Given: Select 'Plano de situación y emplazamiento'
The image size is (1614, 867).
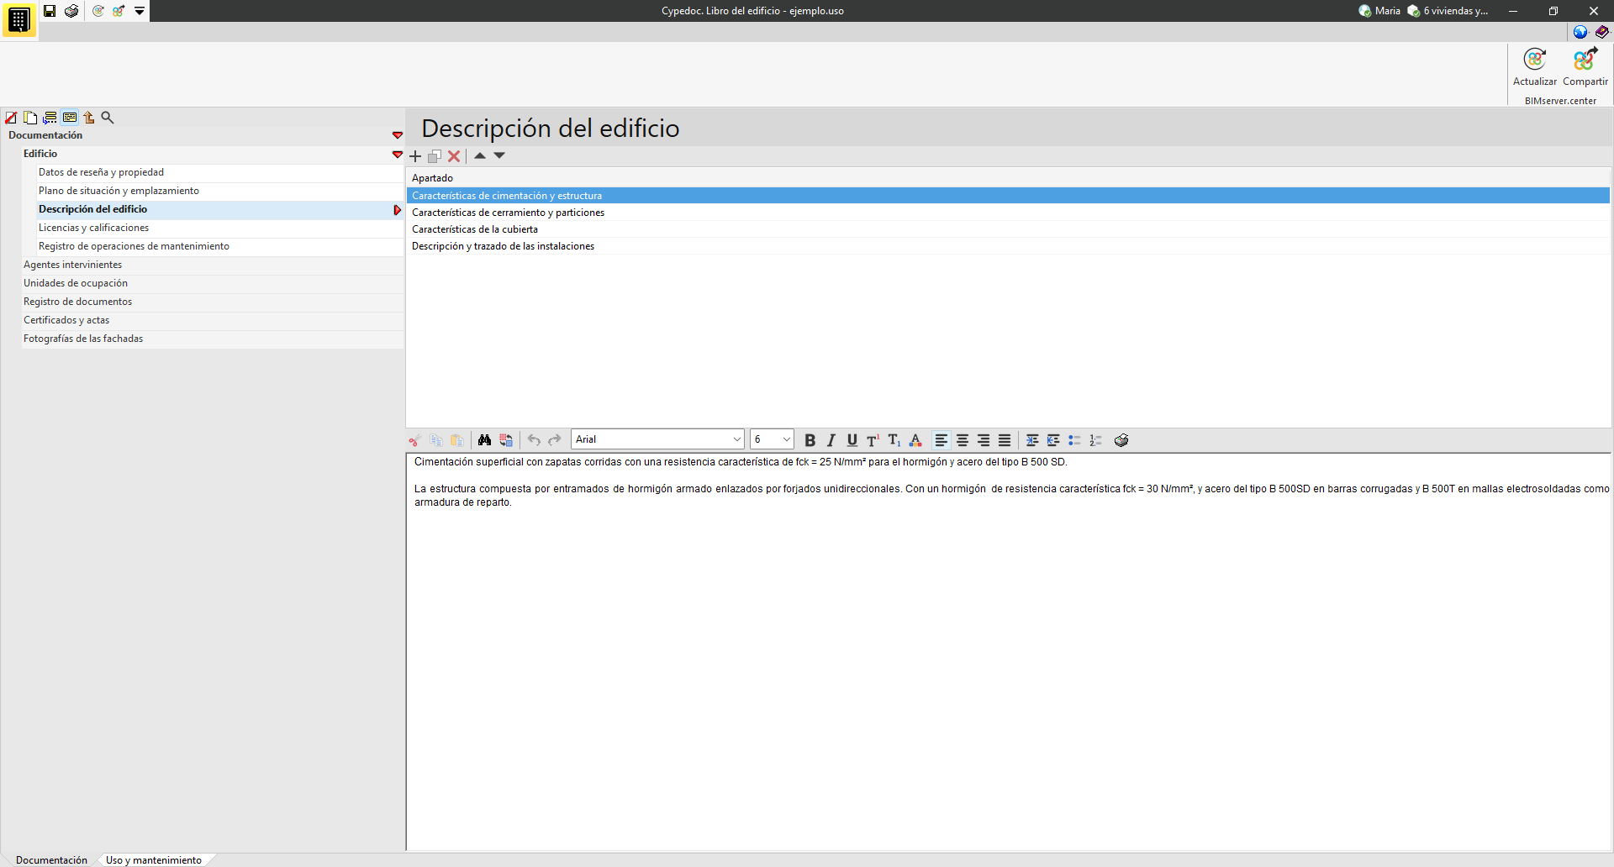Looking at the screenshot, I should pos(220,191).
